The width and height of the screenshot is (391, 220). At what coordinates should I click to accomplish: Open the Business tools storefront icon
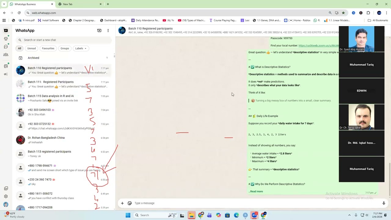[x=6, y=66]
